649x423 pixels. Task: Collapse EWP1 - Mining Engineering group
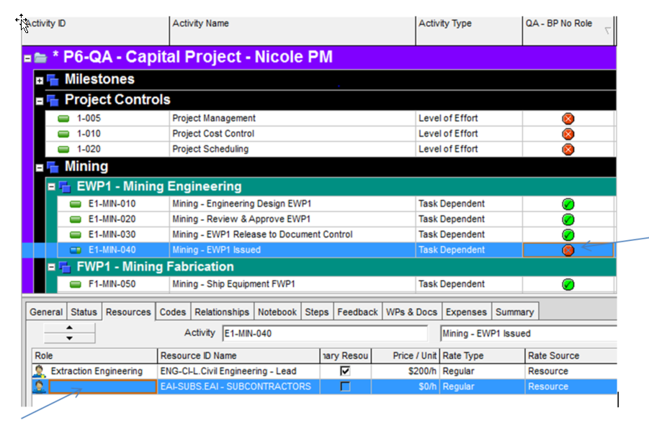52,187
